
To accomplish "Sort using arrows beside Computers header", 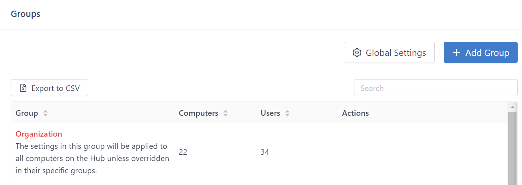I will point(225,113).
